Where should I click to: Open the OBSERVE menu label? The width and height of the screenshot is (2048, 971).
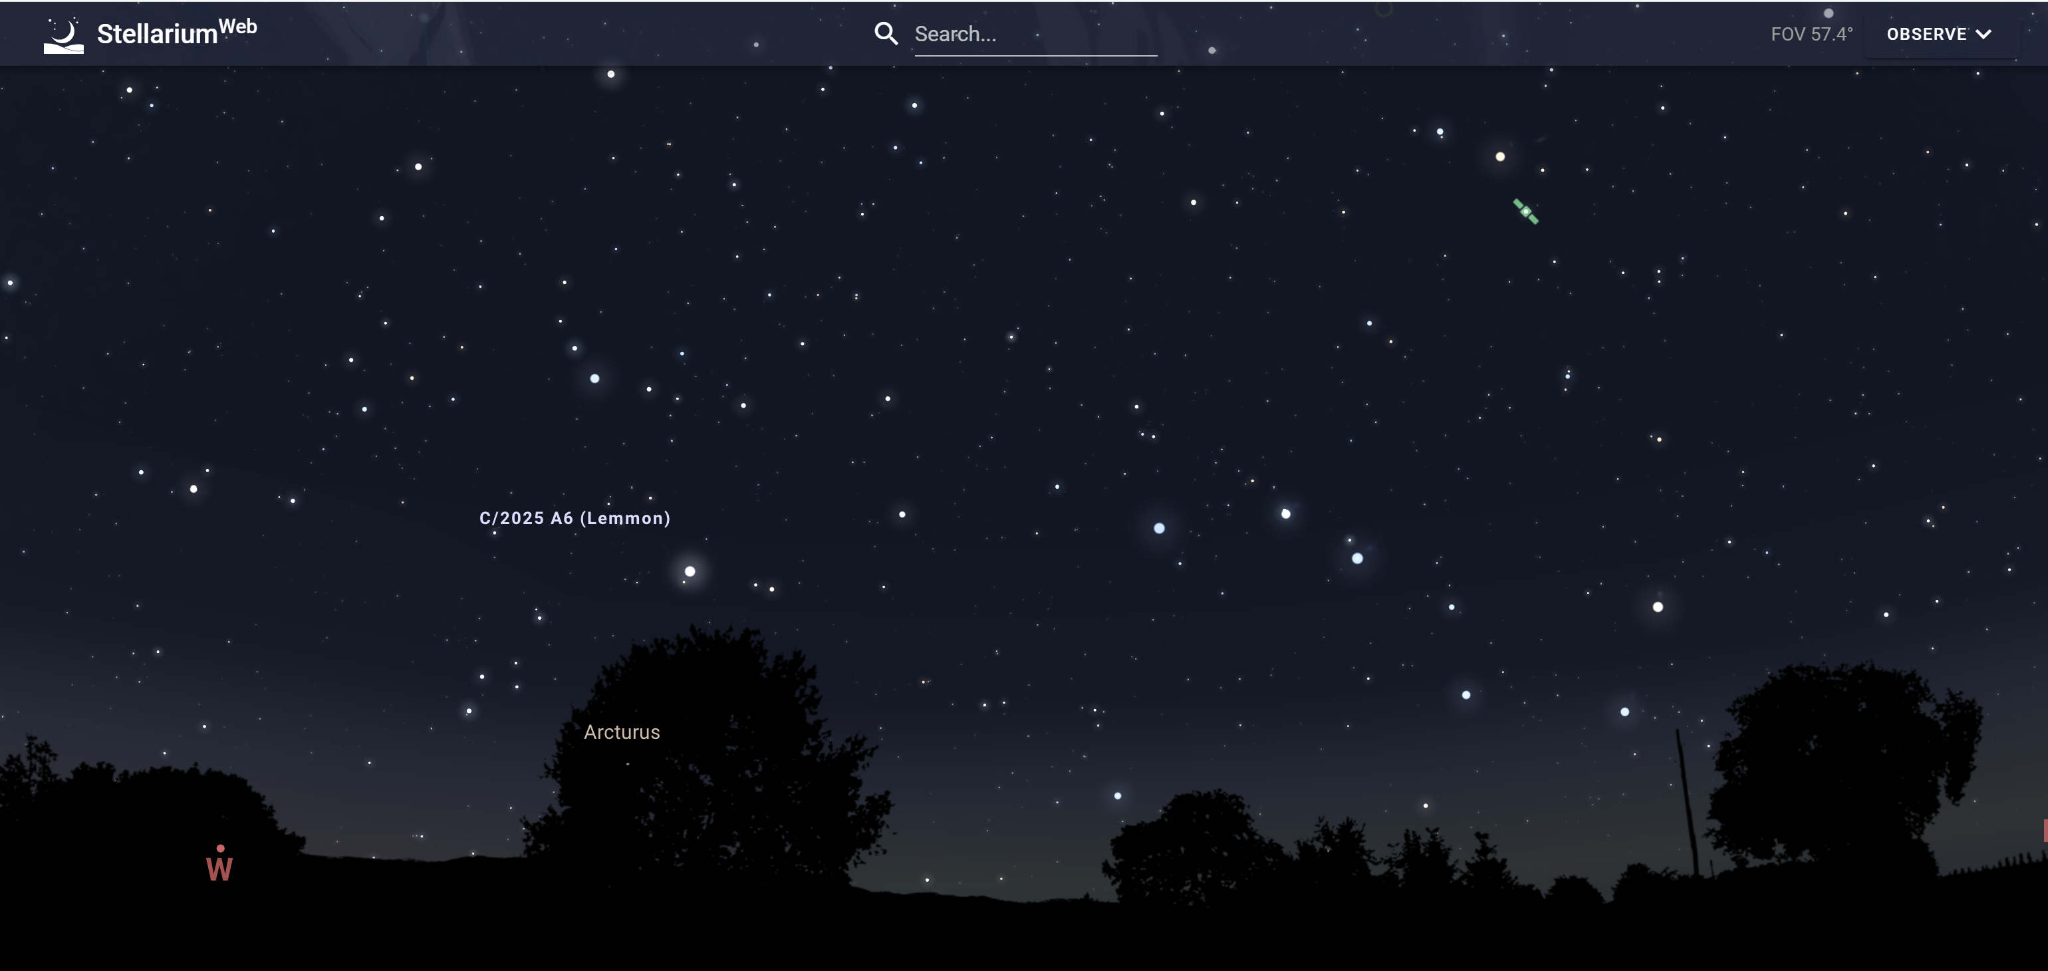(1926, 34)
